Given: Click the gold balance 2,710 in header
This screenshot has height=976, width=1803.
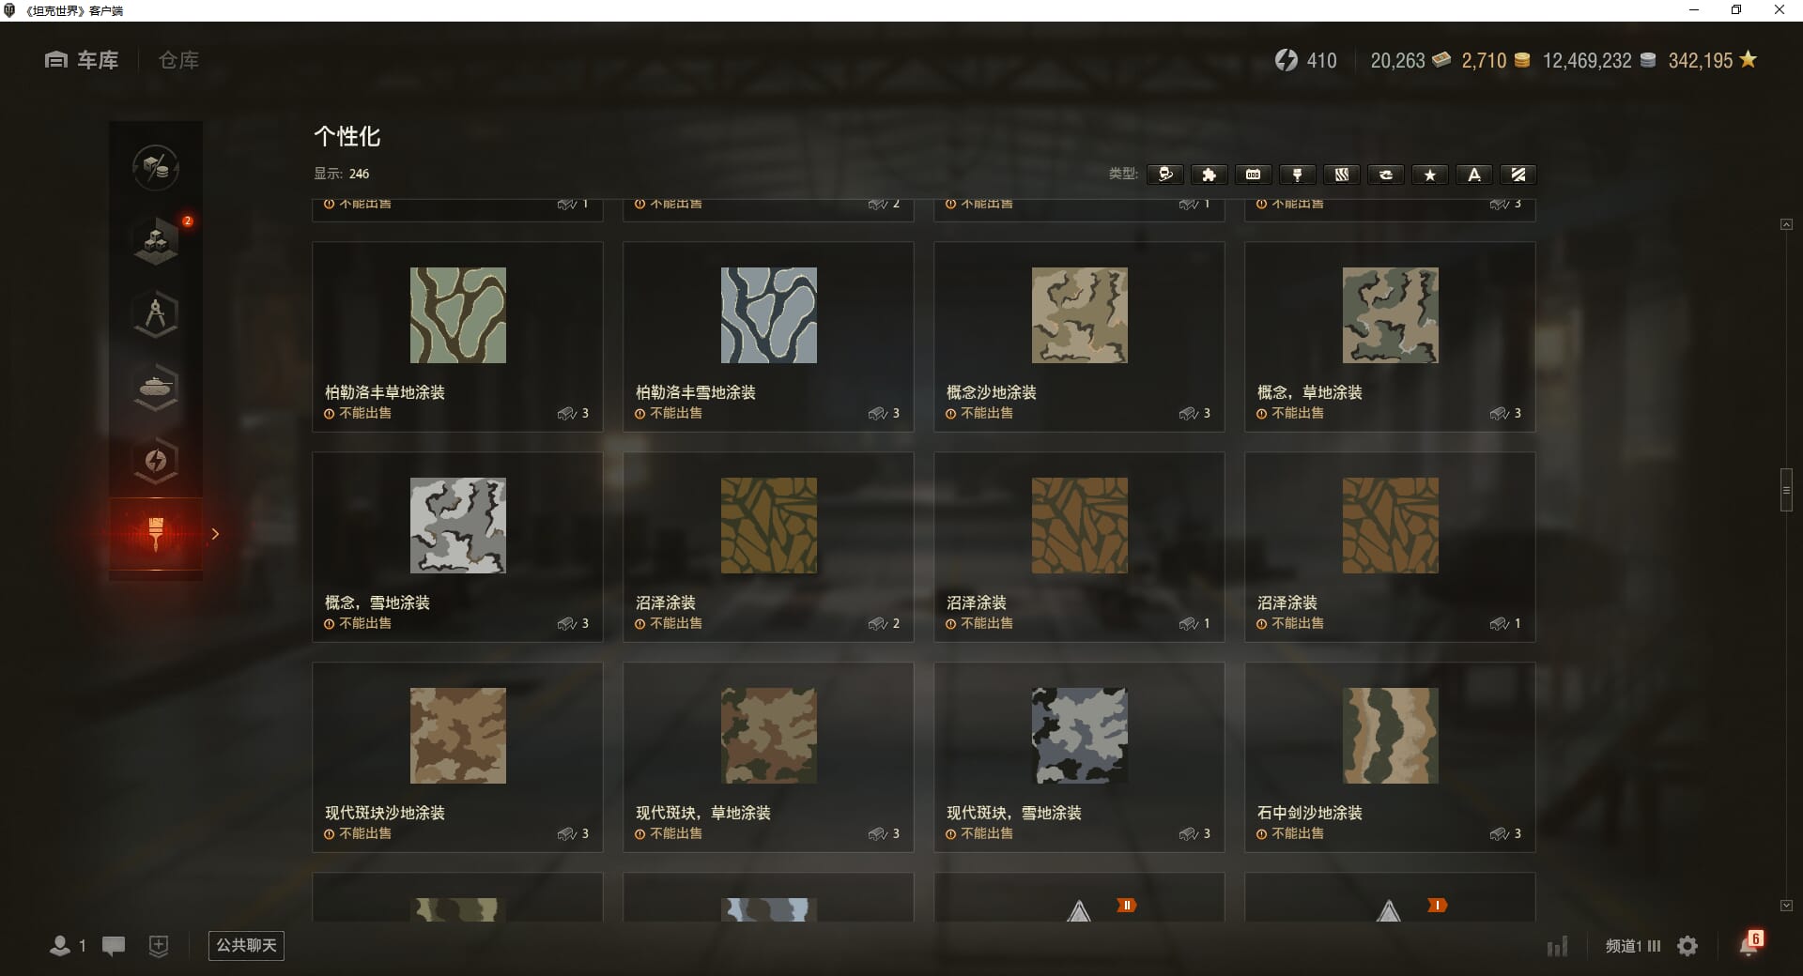Looking at the screenshot, I should tap(1494, 60).
